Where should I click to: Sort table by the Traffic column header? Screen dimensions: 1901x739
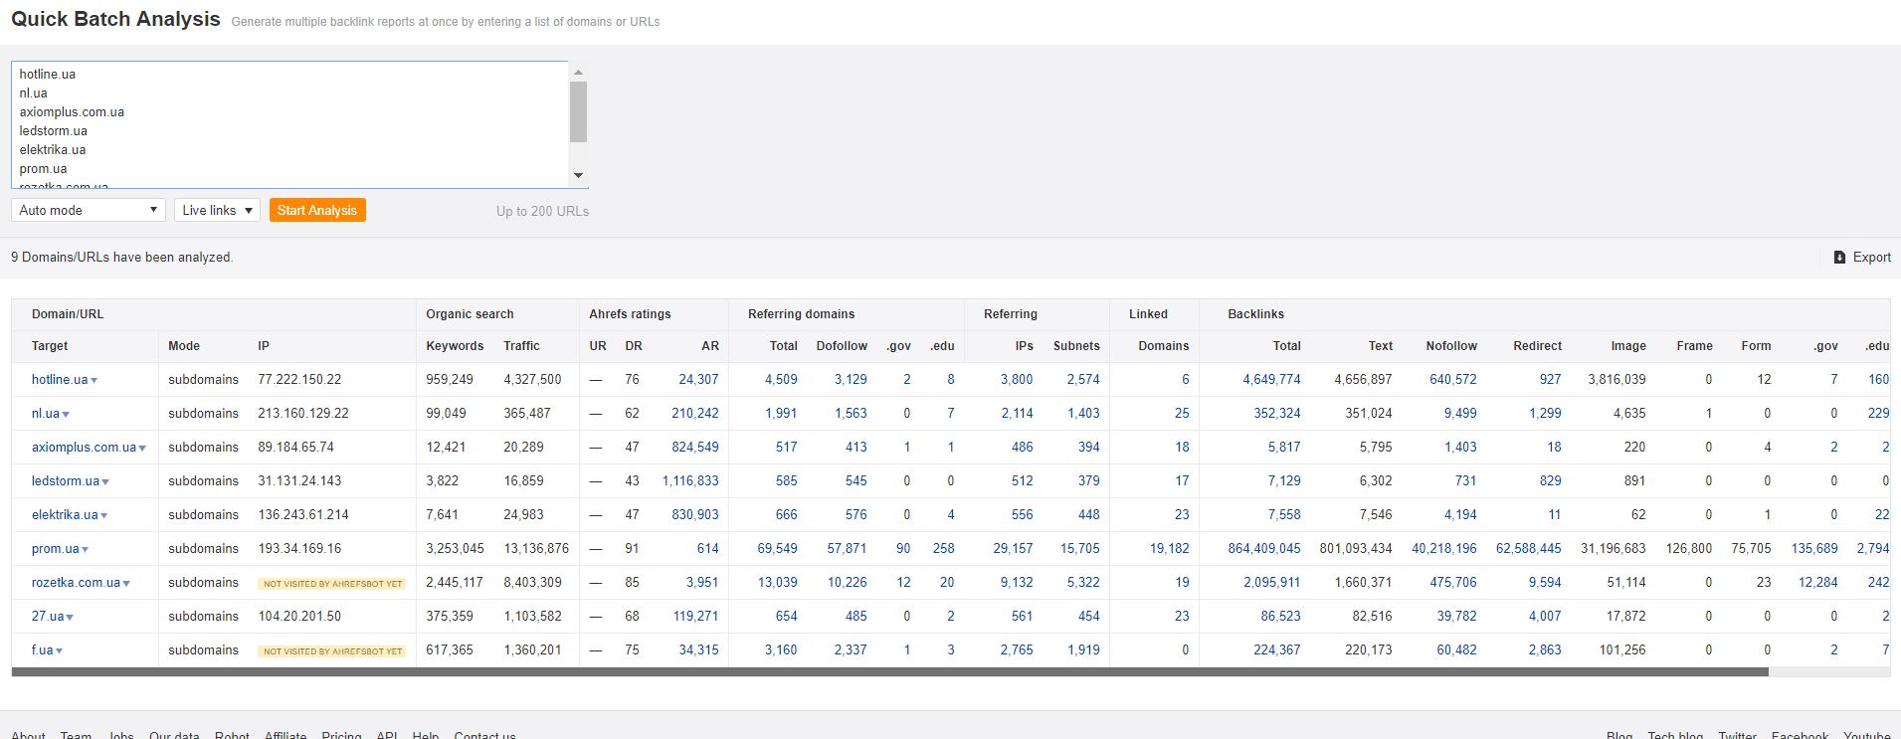point(521,346)
